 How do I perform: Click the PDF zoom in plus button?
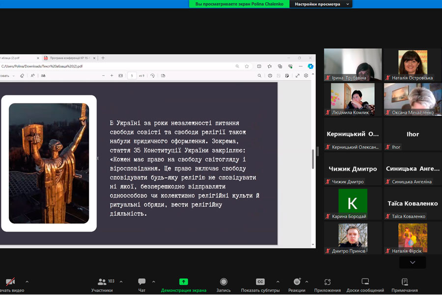(112, 76)
